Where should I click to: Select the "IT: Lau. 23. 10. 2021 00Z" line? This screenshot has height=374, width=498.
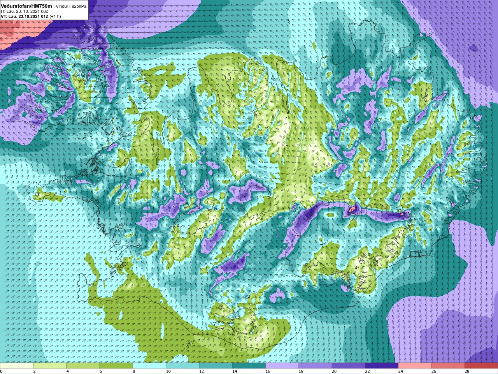click(x=25, y=11)
